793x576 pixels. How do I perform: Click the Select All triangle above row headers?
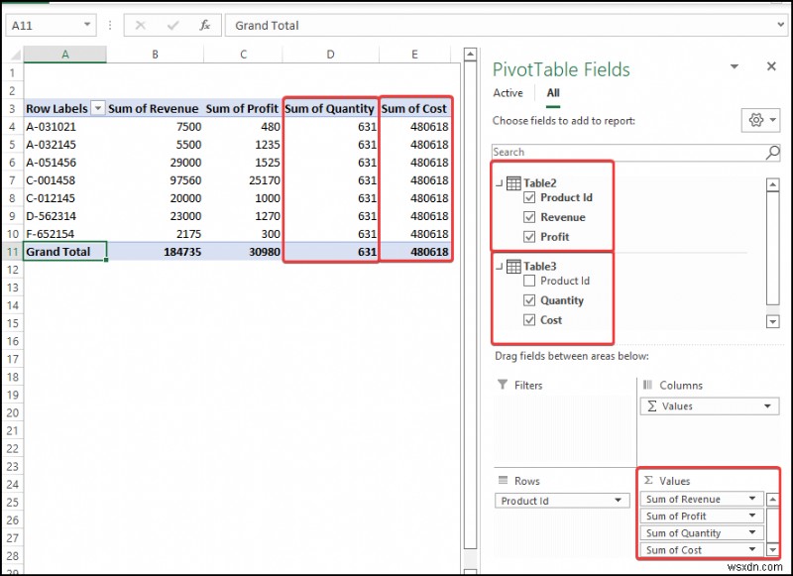14,55
